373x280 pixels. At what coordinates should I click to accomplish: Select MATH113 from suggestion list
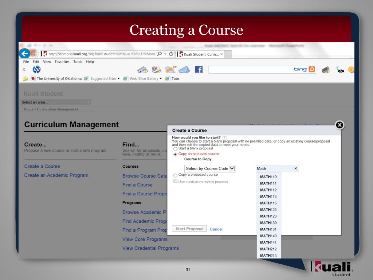[x=268, y=197]
